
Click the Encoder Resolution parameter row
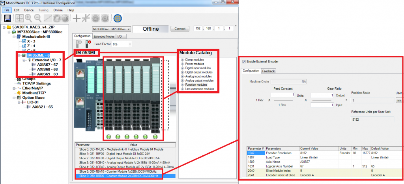pos(325,153)
